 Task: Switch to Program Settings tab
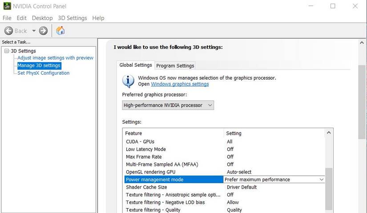tap(175, 66)
